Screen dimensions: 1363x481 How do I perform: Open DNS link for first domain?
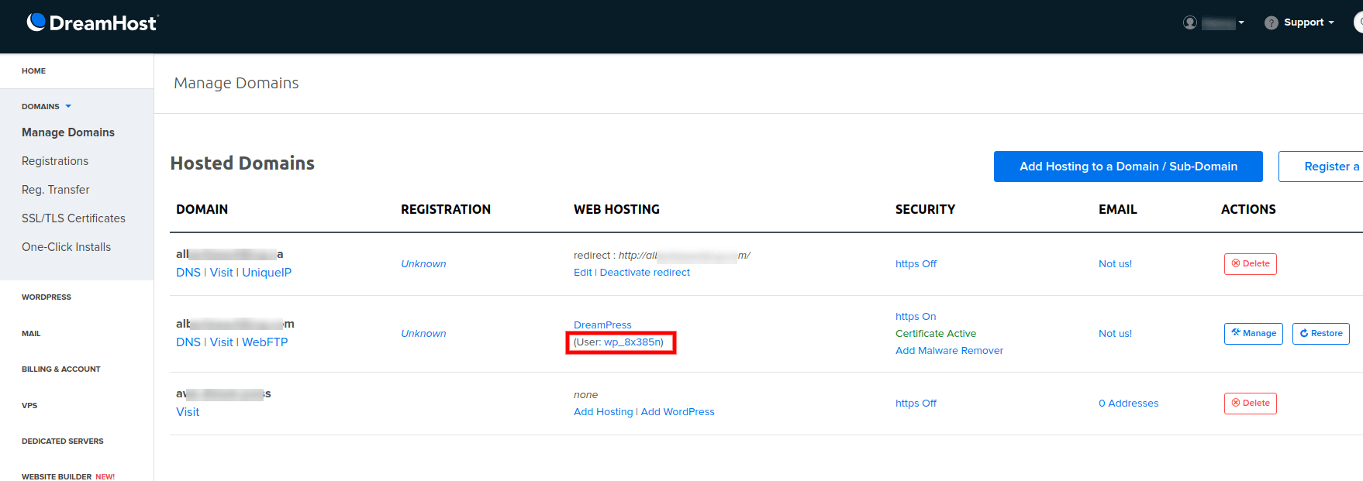click(x=188, y=273)
